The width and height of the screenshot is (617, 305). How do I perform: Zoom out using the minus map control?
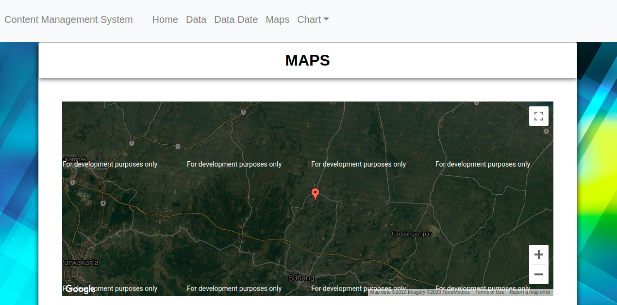[538, 274]
